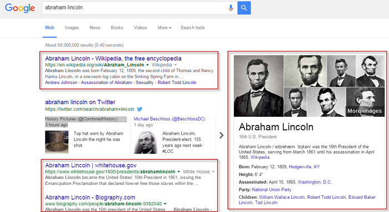The height and width of the screenshot is (212, 389).
Task: Open green arrow next to Wikipedia URL
Action: pos(147,65)
